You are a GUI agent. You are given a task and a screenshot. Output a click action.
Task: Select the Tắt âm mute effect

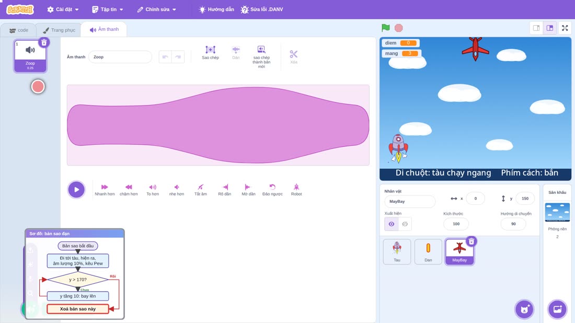[201, 190]
